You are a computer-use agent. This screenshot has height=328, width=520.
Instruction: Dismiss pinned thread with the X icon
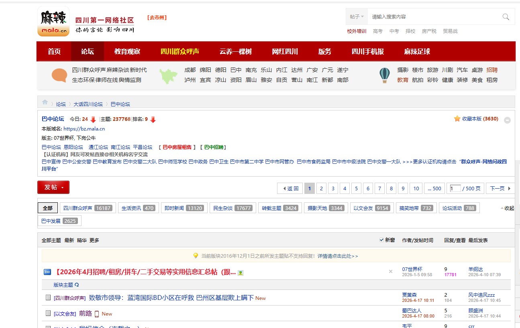pyautogui.click(x=390, y=272)
